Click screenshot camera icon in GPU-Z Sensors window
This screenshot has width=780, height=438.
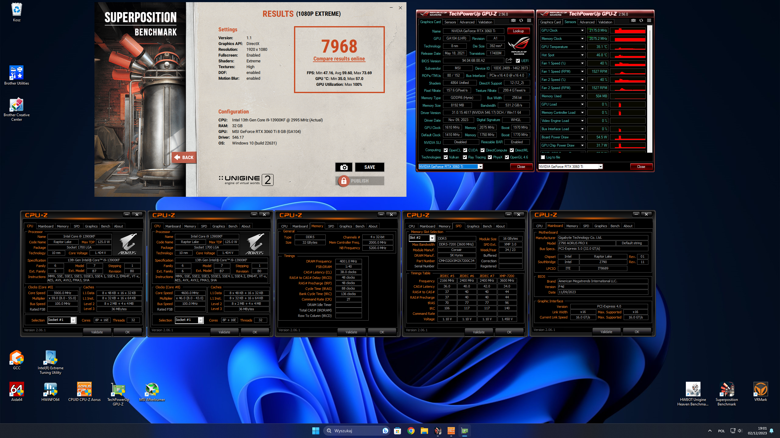(633, 21)
